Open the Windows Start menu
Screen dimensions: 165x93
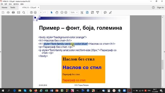[x=3, y=91]
